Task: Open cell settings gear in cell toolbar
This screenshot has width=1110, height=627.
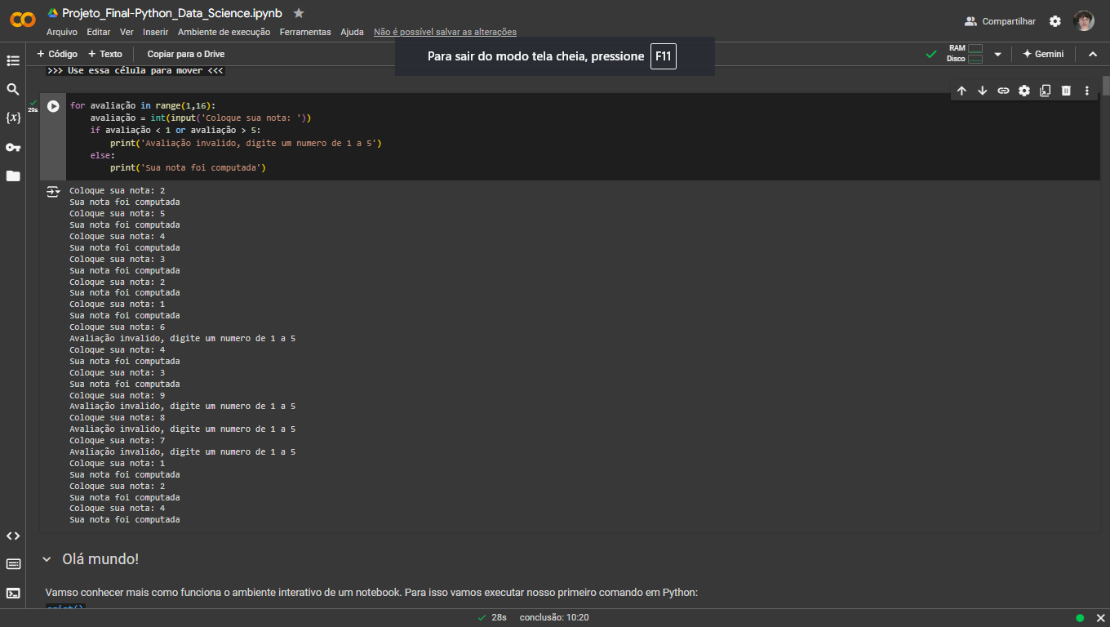Action: point(1024,91)
